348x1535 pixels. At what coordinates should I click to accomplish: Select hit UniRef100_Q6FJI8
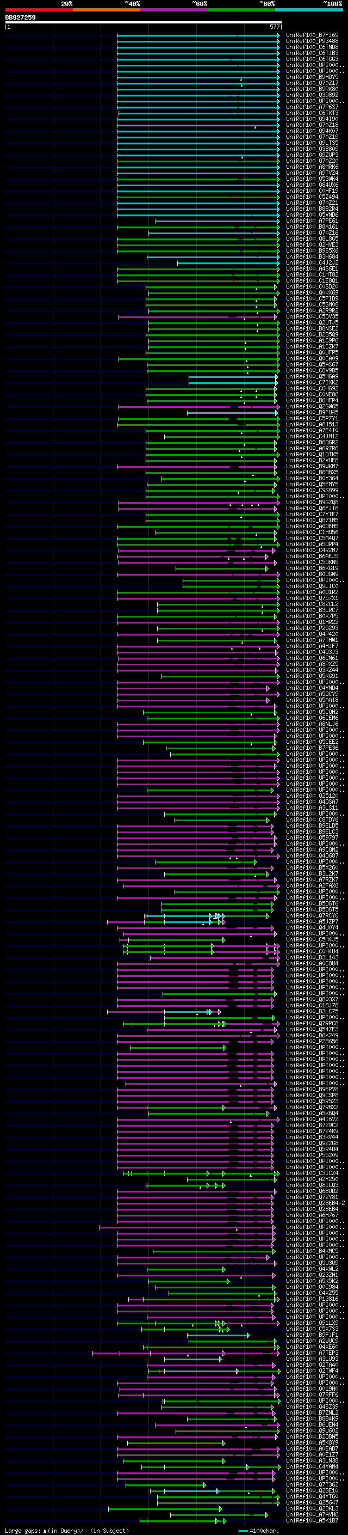[312, 508]
